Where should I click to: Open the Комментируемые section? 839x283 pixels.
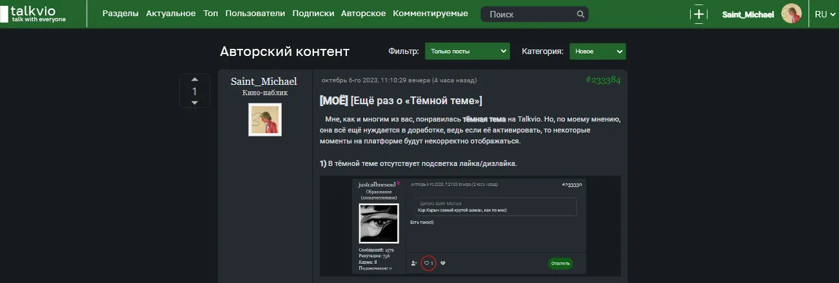[x=430, y=14]
